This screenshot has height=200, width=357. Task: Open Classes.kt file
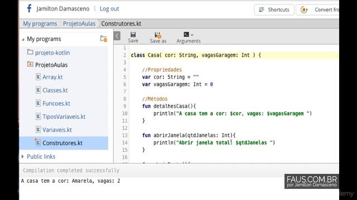(x=55, y=90)
